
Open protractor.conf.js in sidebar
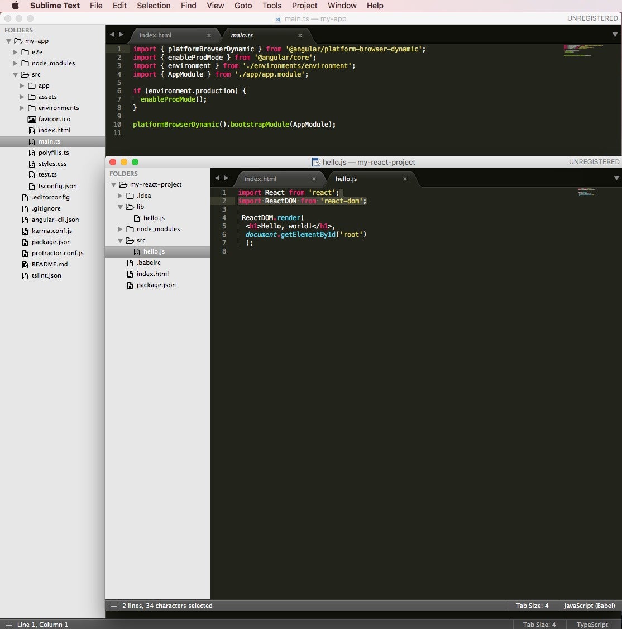(58, 253)
